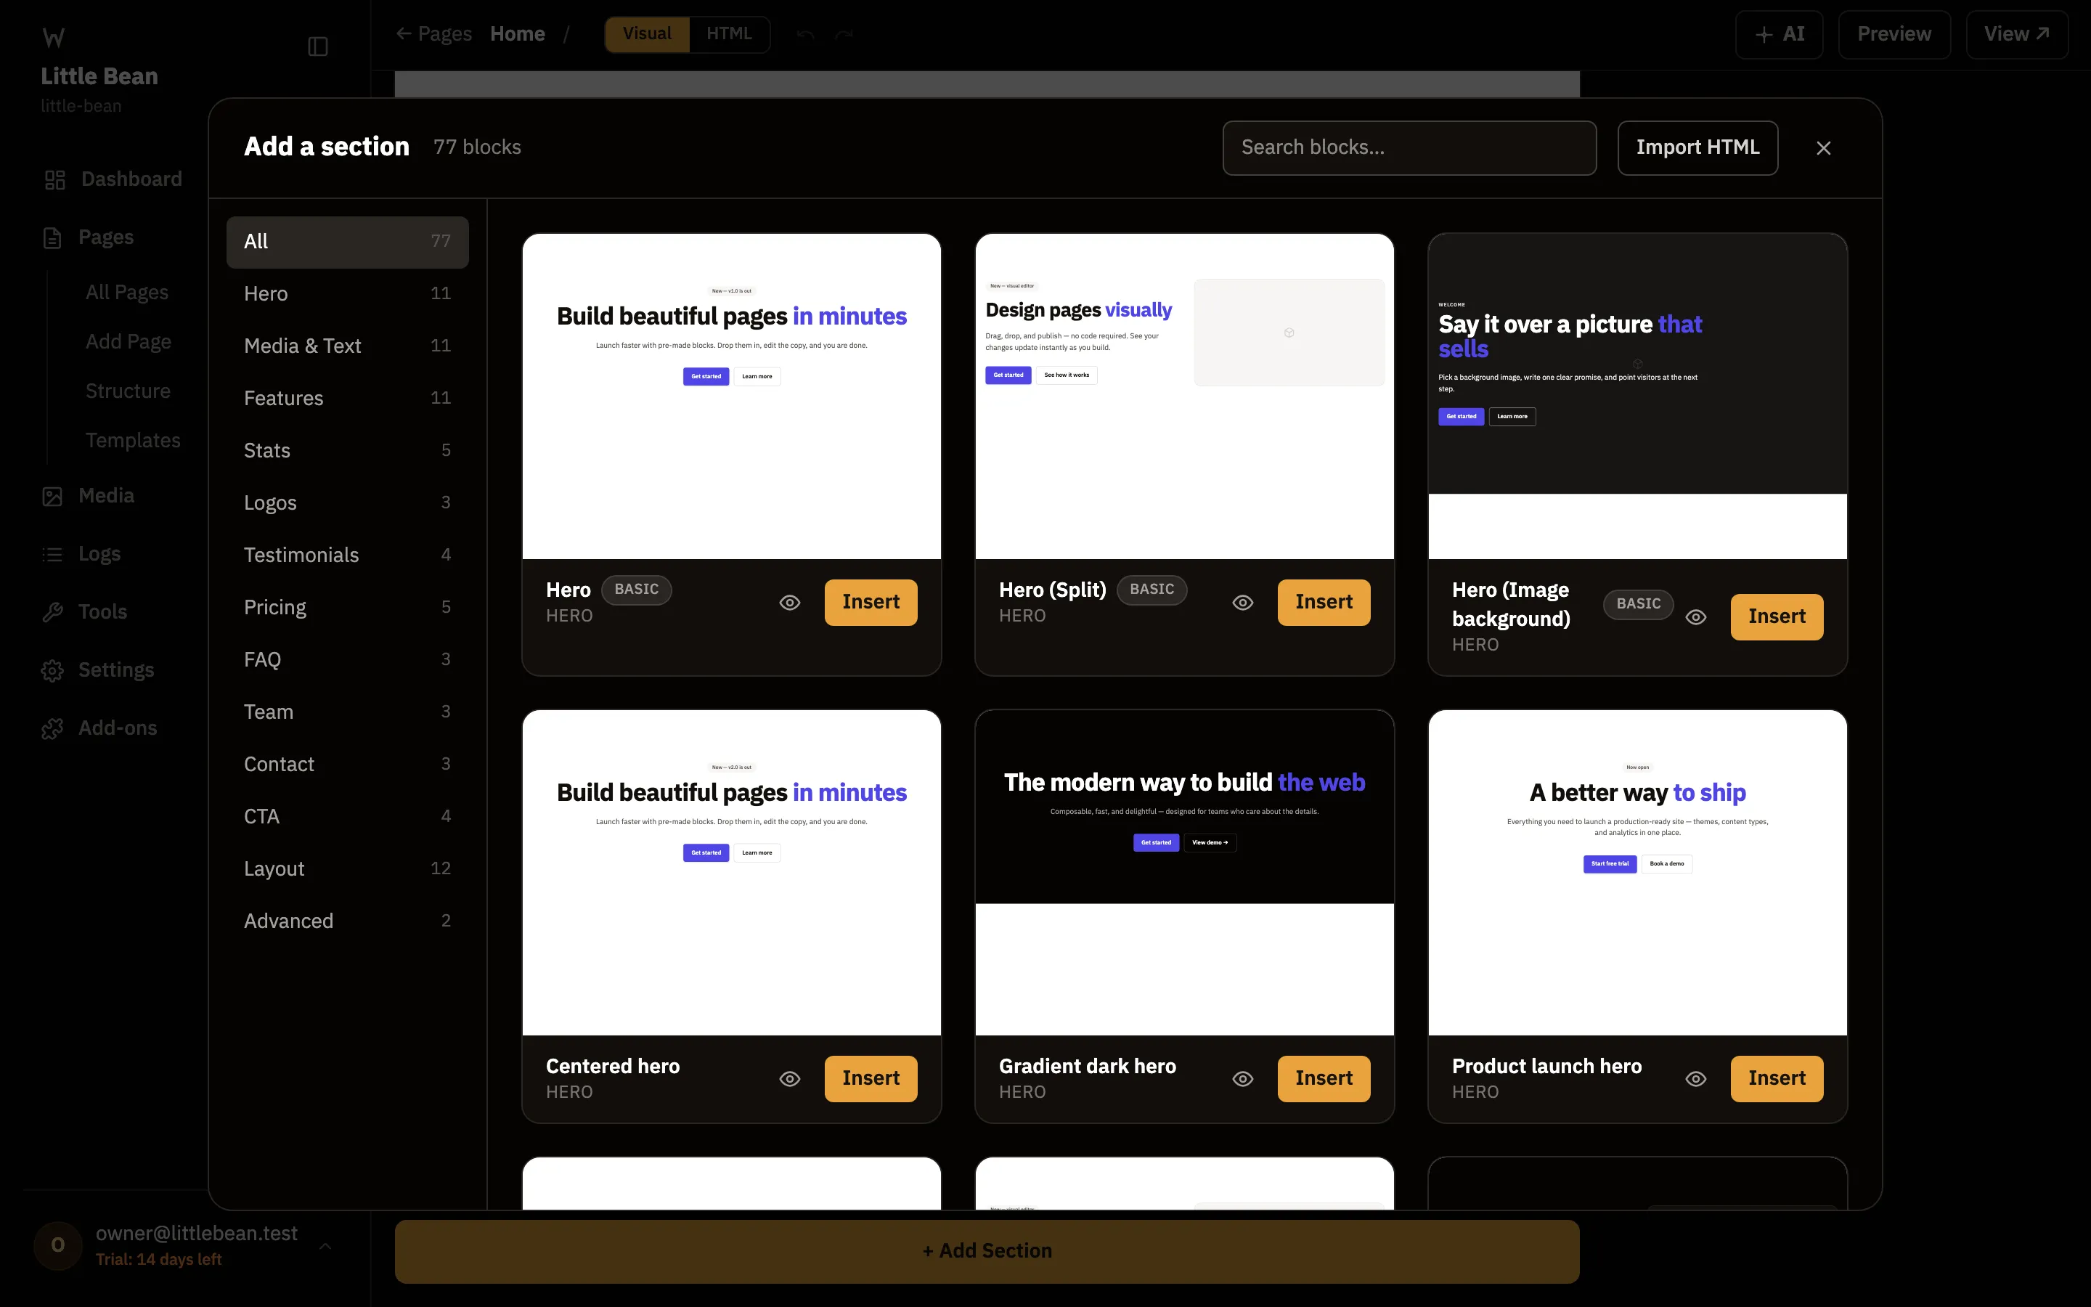Viewport: 2091px width, 1307px height.
Task: Click the Preview button
Action: click(1894, 35)
